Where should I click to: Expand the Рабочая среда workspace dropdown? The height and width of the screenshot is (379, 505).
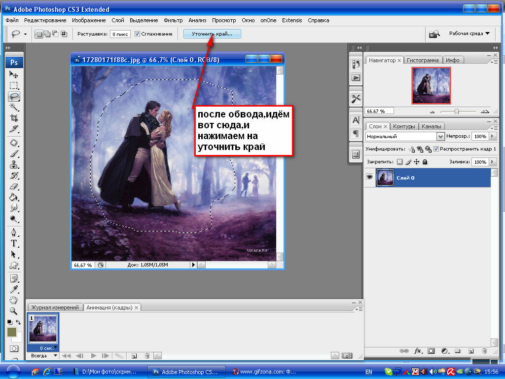[x=469, y=34]
